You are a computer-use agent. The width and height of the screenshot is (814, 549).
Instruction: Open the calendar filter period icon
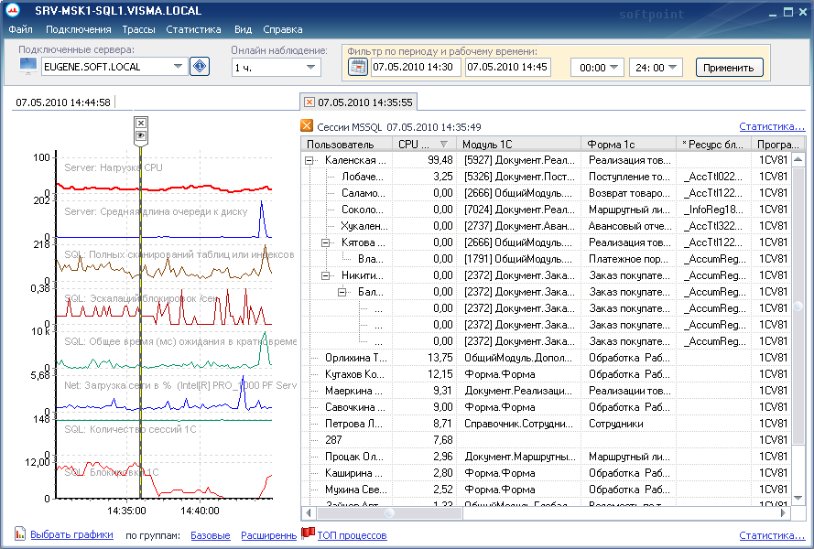coord(357,68)
